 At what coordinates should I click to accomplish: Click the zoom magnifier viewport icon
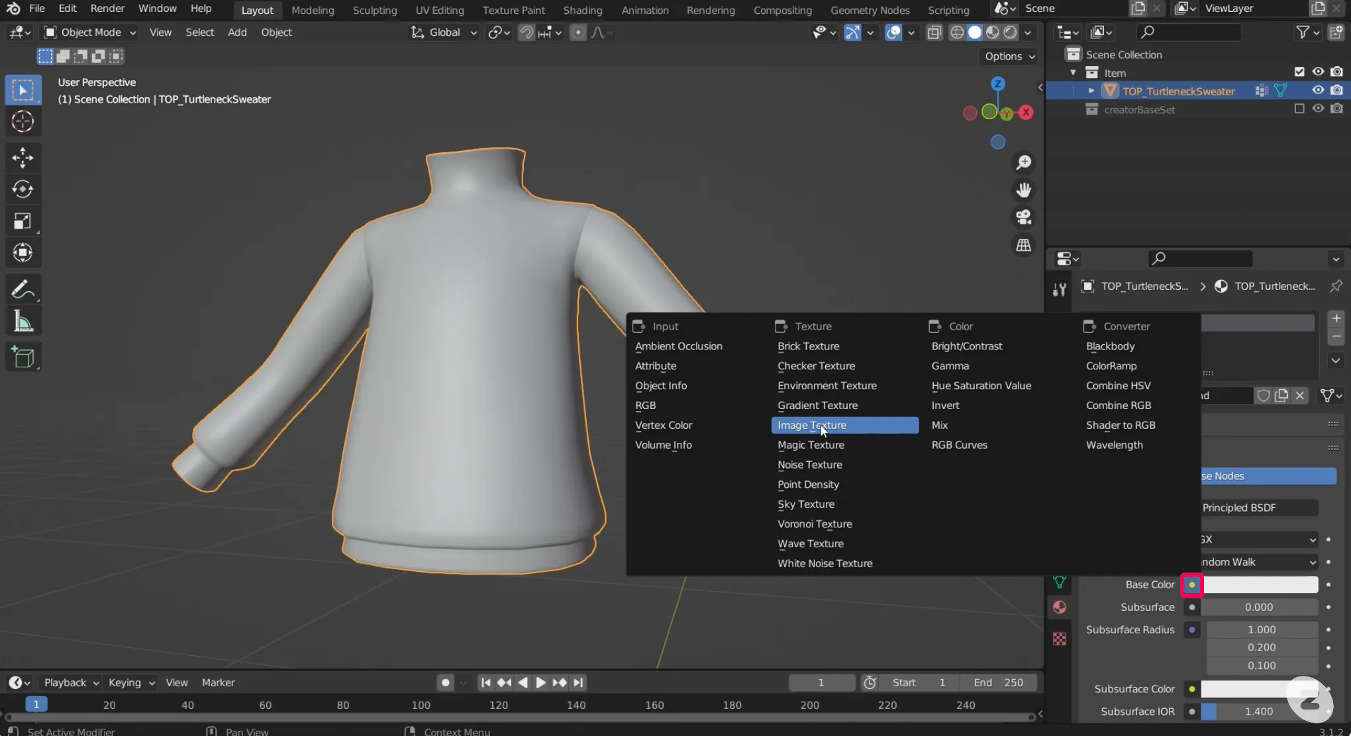(x=1024, y=163)
